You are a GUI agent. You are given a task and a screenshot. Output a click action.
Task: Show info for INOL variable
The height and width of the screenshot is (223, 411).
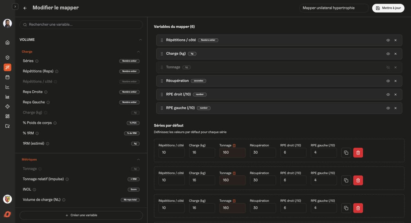35,189
